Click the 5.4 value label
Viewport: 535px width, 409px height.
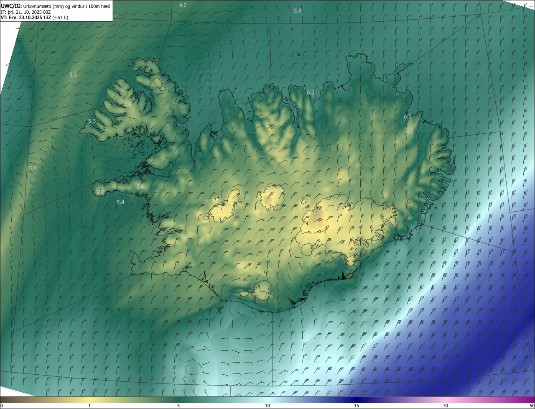pos(120,202)
